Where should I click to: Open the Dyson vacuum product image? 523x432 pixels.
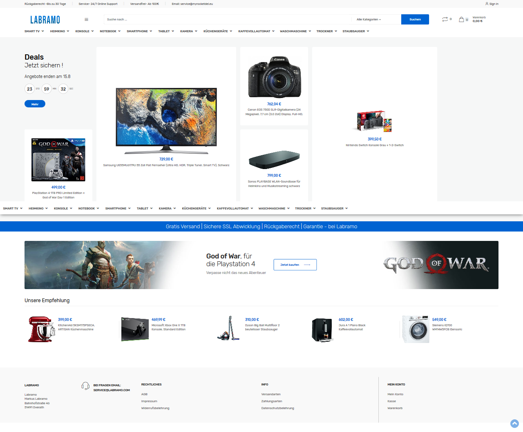[228, 328]
